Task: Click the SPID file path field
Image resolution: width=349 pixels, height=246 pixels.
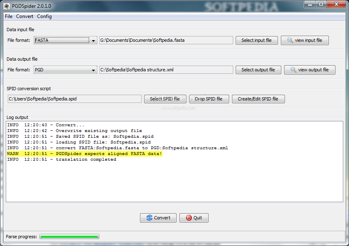Action: pos(75,99)
